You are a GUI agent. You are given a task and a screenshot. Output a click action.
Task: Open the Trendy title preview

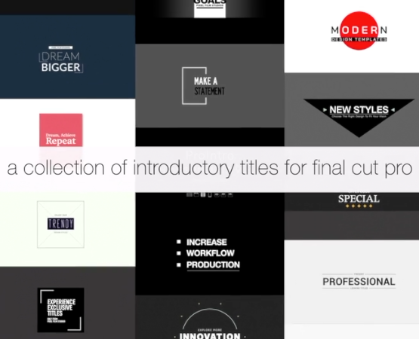pyautogui.click(x=60, y=224)
